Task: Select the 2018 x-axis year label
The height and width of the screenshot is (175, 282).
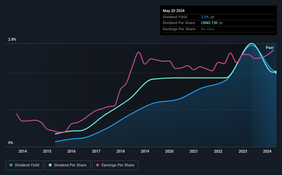Action: point(121,152)
